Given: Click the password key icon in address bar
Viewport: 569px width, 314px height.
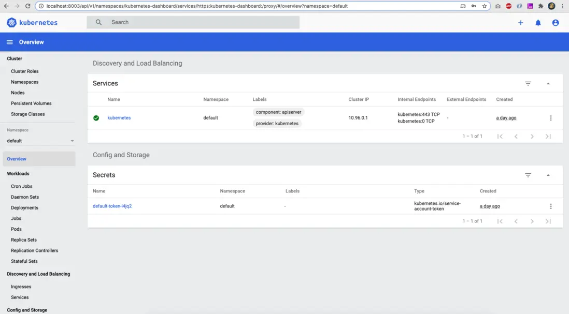Looking at the screenshot, I should (474, 6).
